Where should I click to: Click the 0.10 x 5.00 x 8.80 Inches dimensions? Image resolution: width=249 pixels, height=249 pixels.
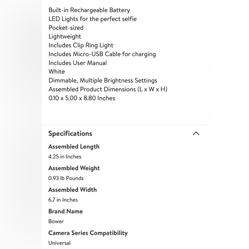82,98
